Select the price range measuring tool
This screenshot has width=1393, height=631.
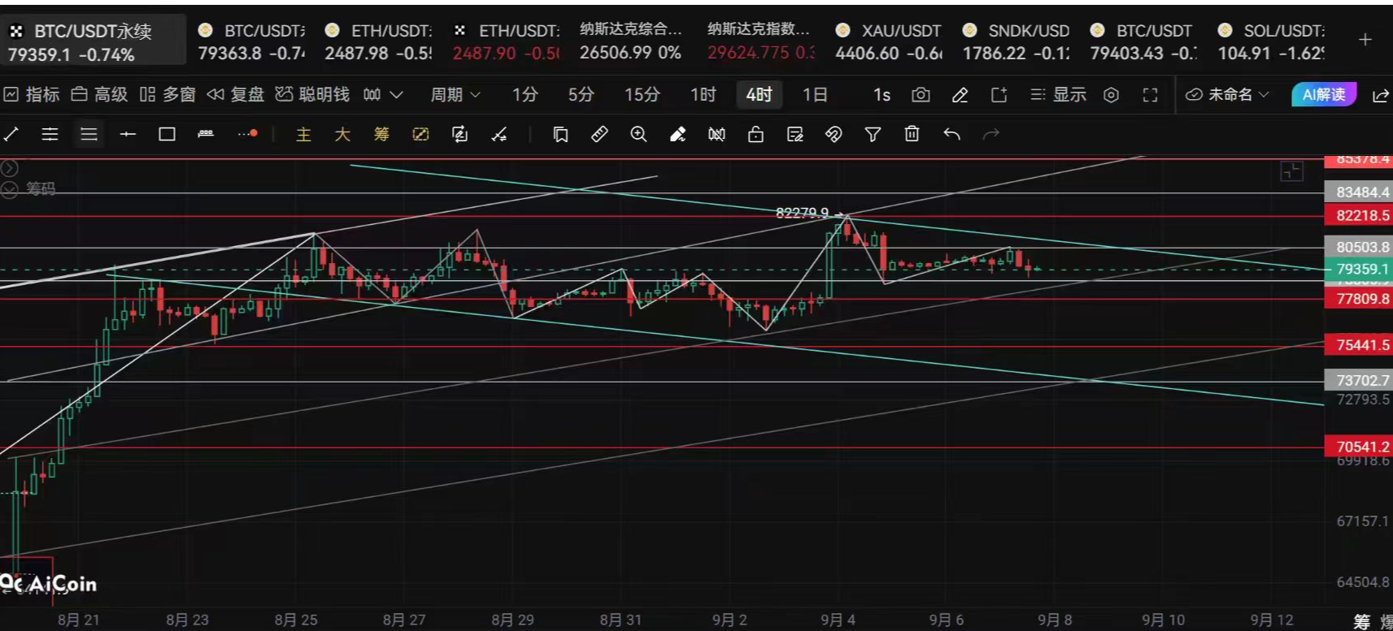click(x=206, y=134)
